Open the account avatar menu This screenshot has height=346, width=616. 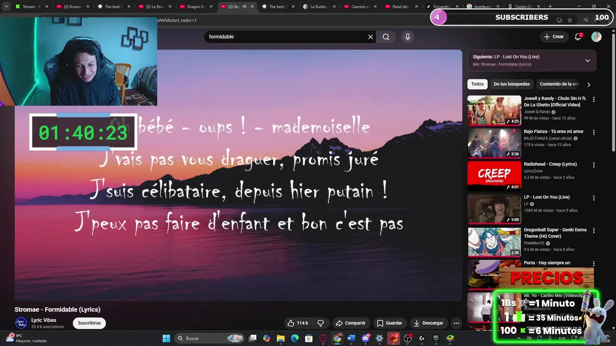596,37
